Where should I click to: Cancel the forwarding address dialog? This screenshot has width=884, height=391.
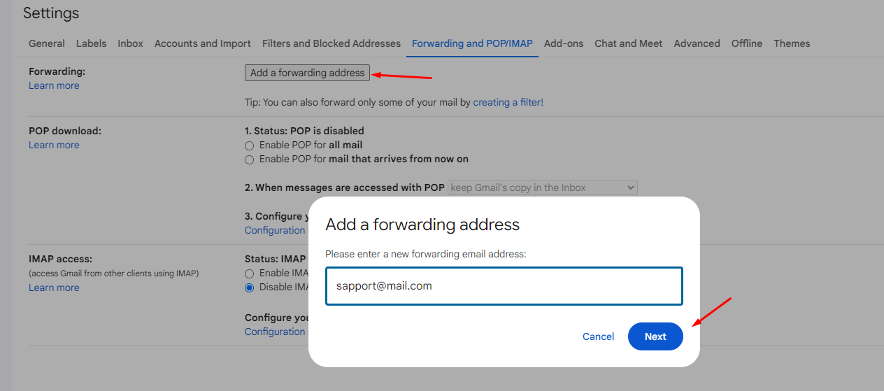(598, 336)
